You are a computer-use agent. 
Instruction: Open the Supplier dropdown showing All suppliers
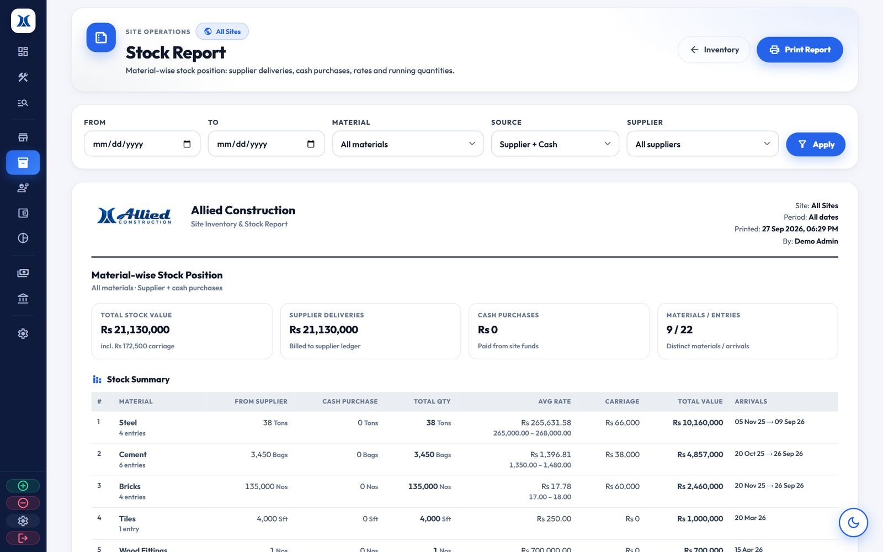(x=702, y=144)
